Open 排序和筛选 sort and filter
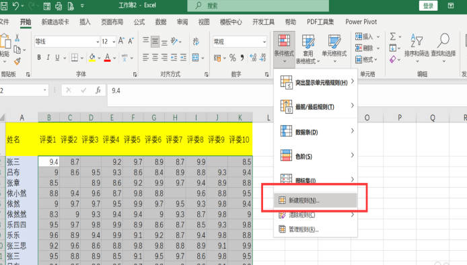This screenshot has width=467, height=265. coord(417,48)
